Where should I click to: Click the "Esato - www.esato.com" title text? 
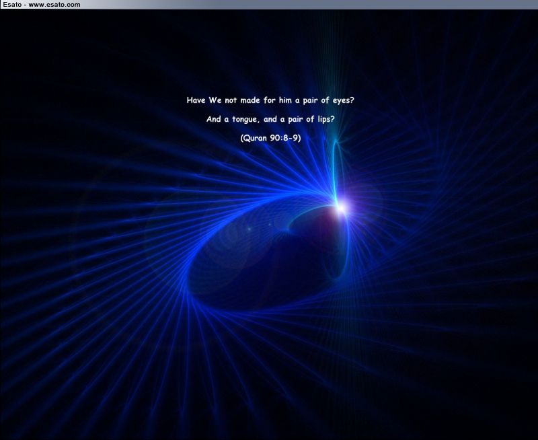[42, 5]
